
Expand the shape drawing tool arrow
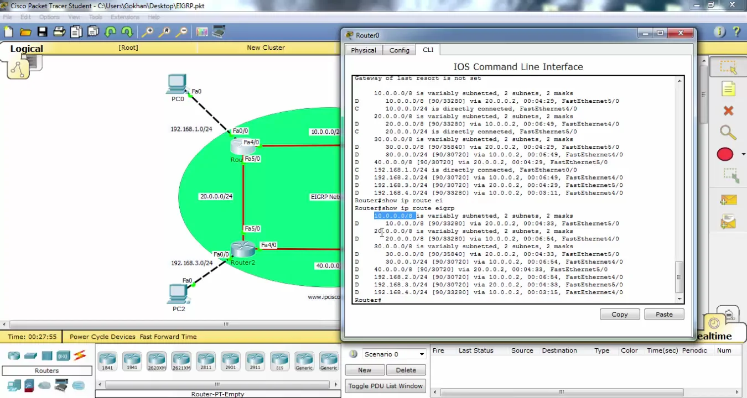[x=743, y=154]
